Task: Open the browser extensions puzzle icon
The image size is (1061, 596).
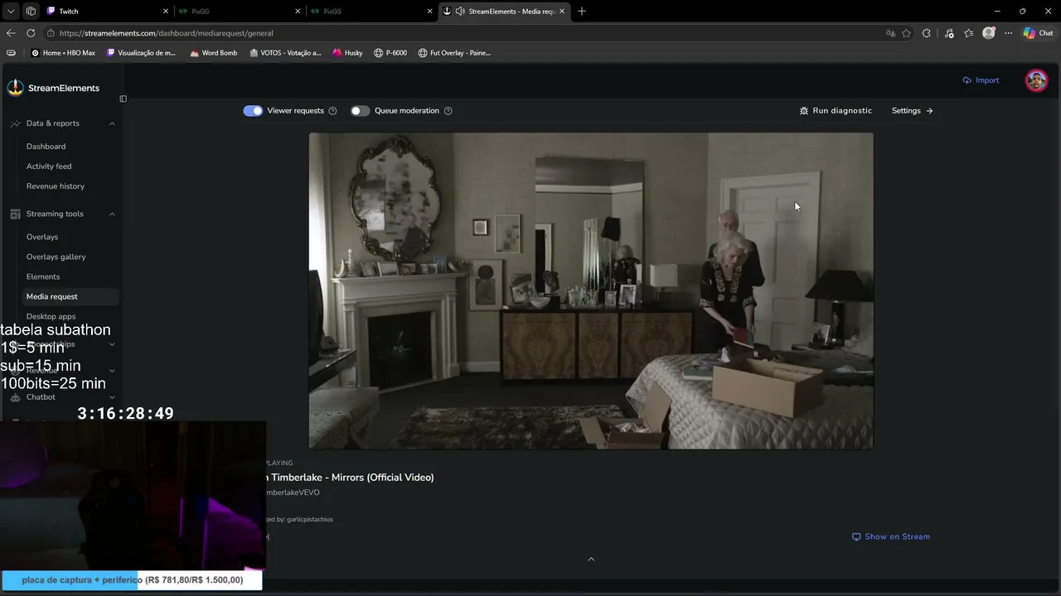Action: pyautogui.click(x=926, y=33)
